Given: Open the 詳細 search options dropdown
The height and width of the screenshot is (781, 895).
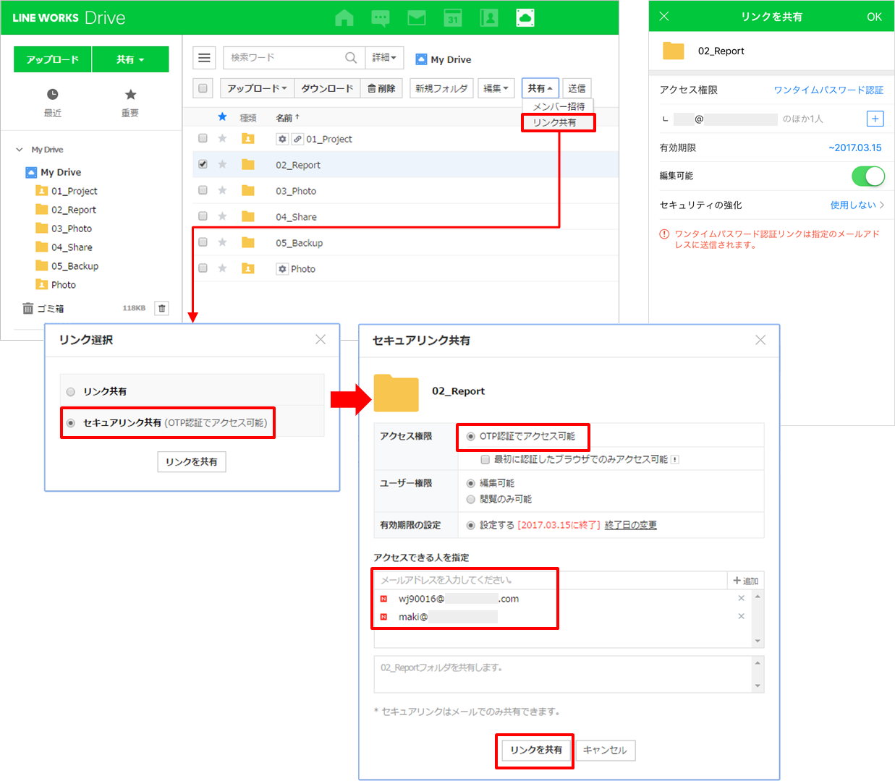Looking at the screenshot, I should [x=384, y=58].
